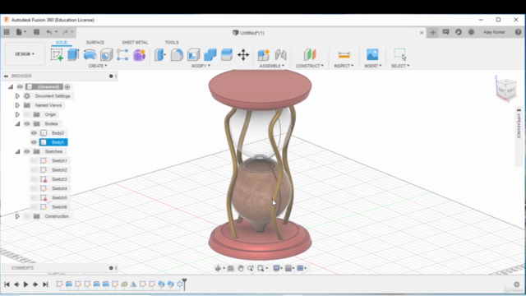Collapse the Bodies folder
The height and width of the screenshot is (296, 526).
[17, 124]
